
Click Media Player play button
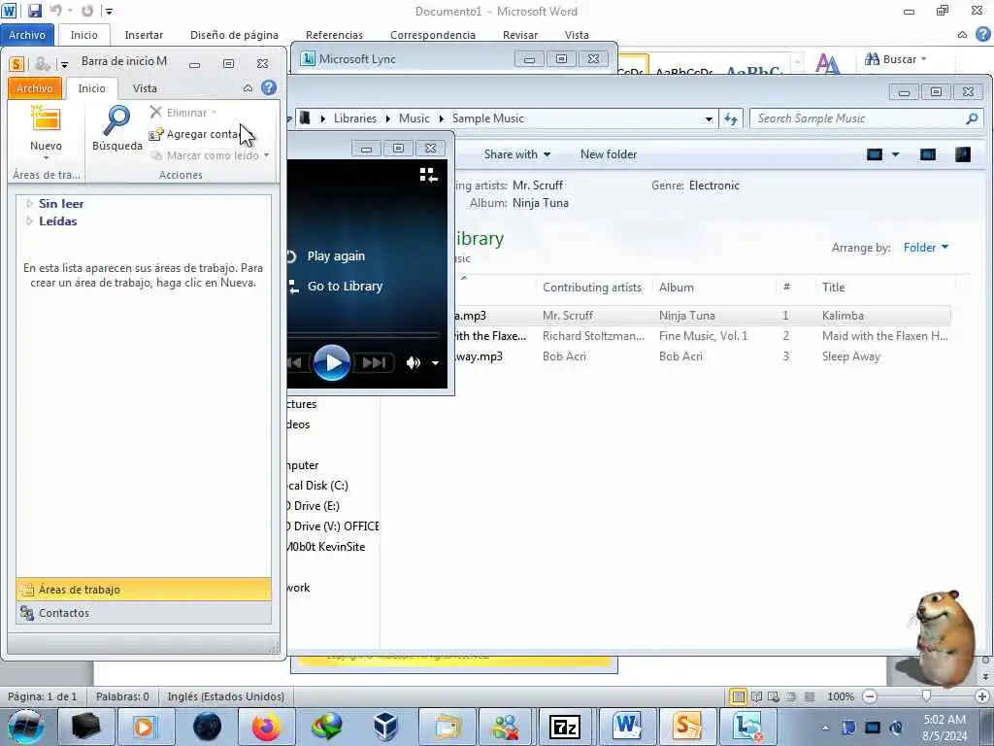pos(332,363)
